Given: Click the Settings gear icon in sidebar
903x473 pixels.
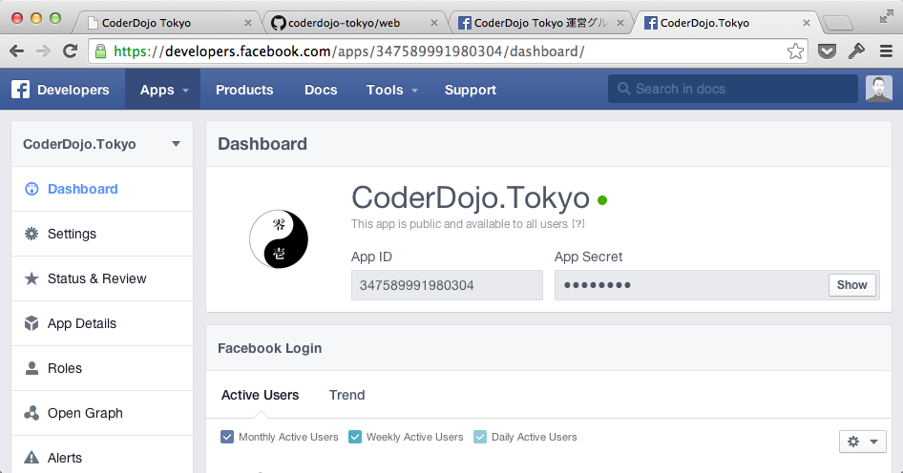Looking at the screenshot, I should [31, 234].
